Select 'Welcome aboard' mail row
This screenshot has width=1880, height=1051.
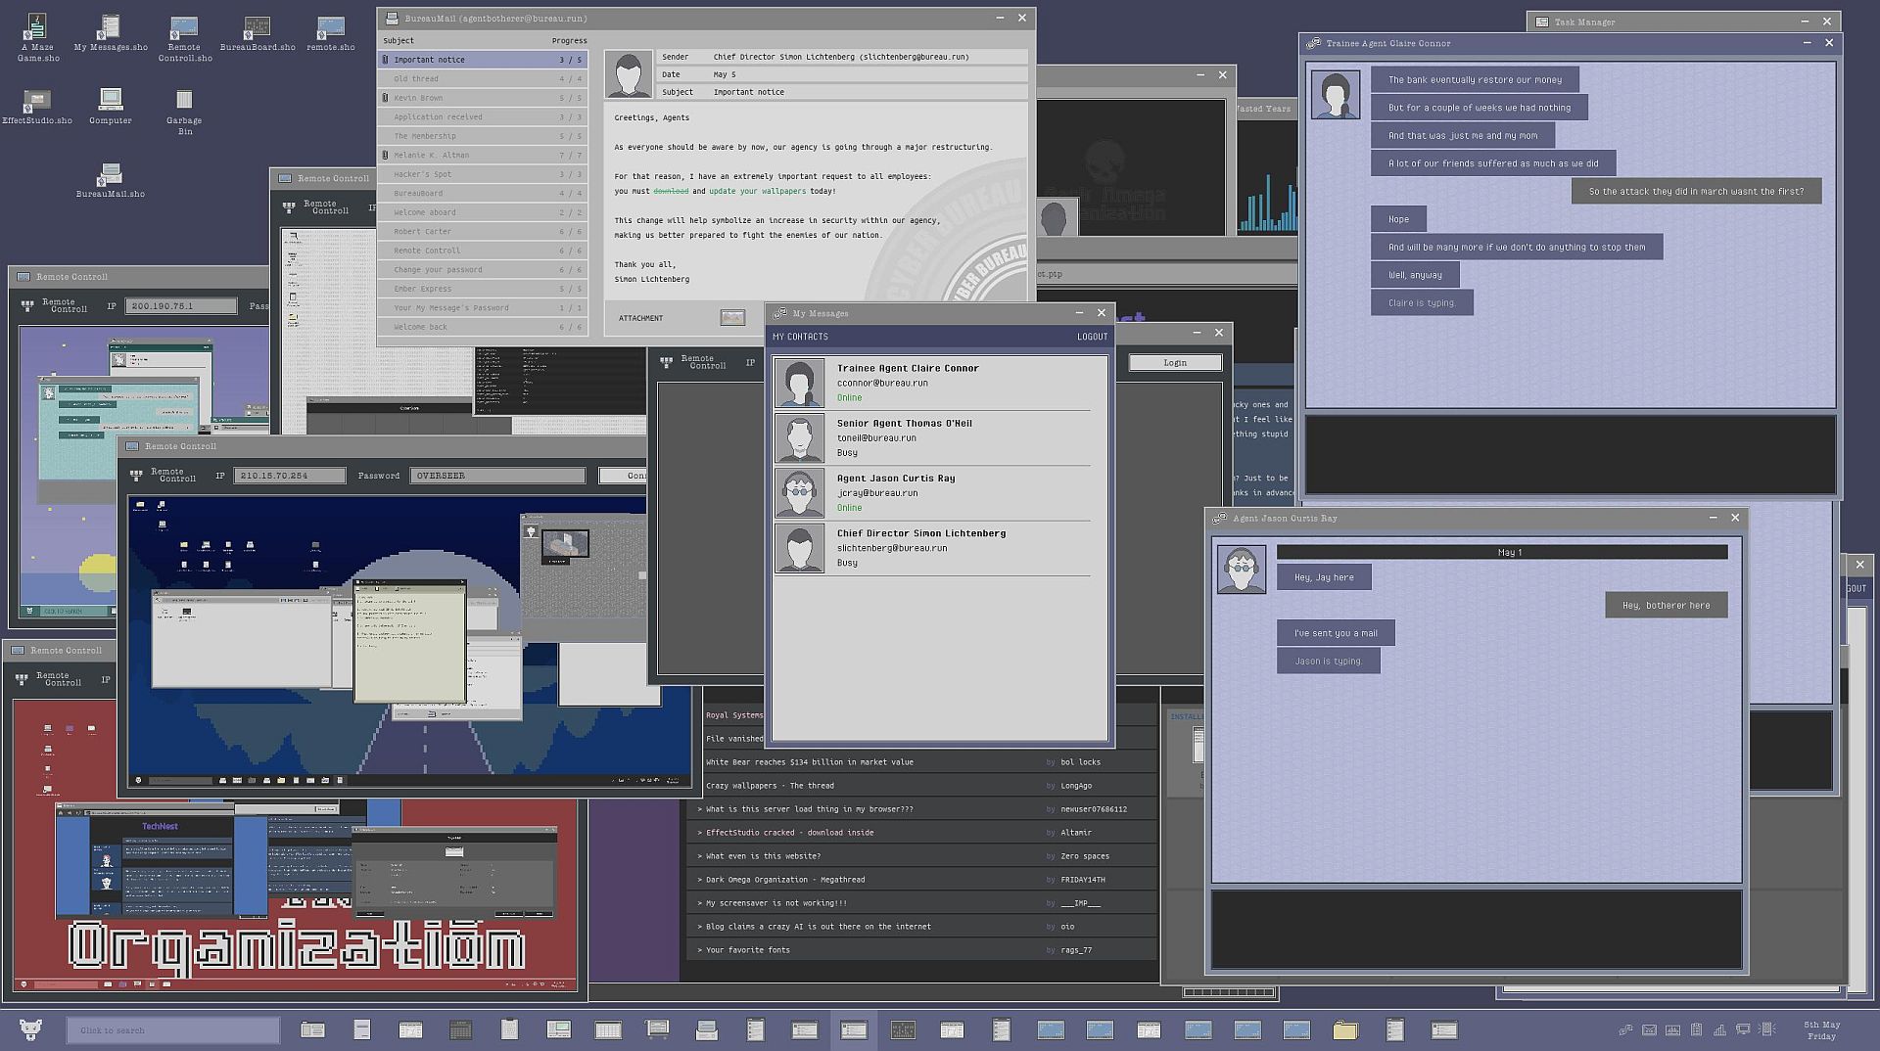point(483,212)
